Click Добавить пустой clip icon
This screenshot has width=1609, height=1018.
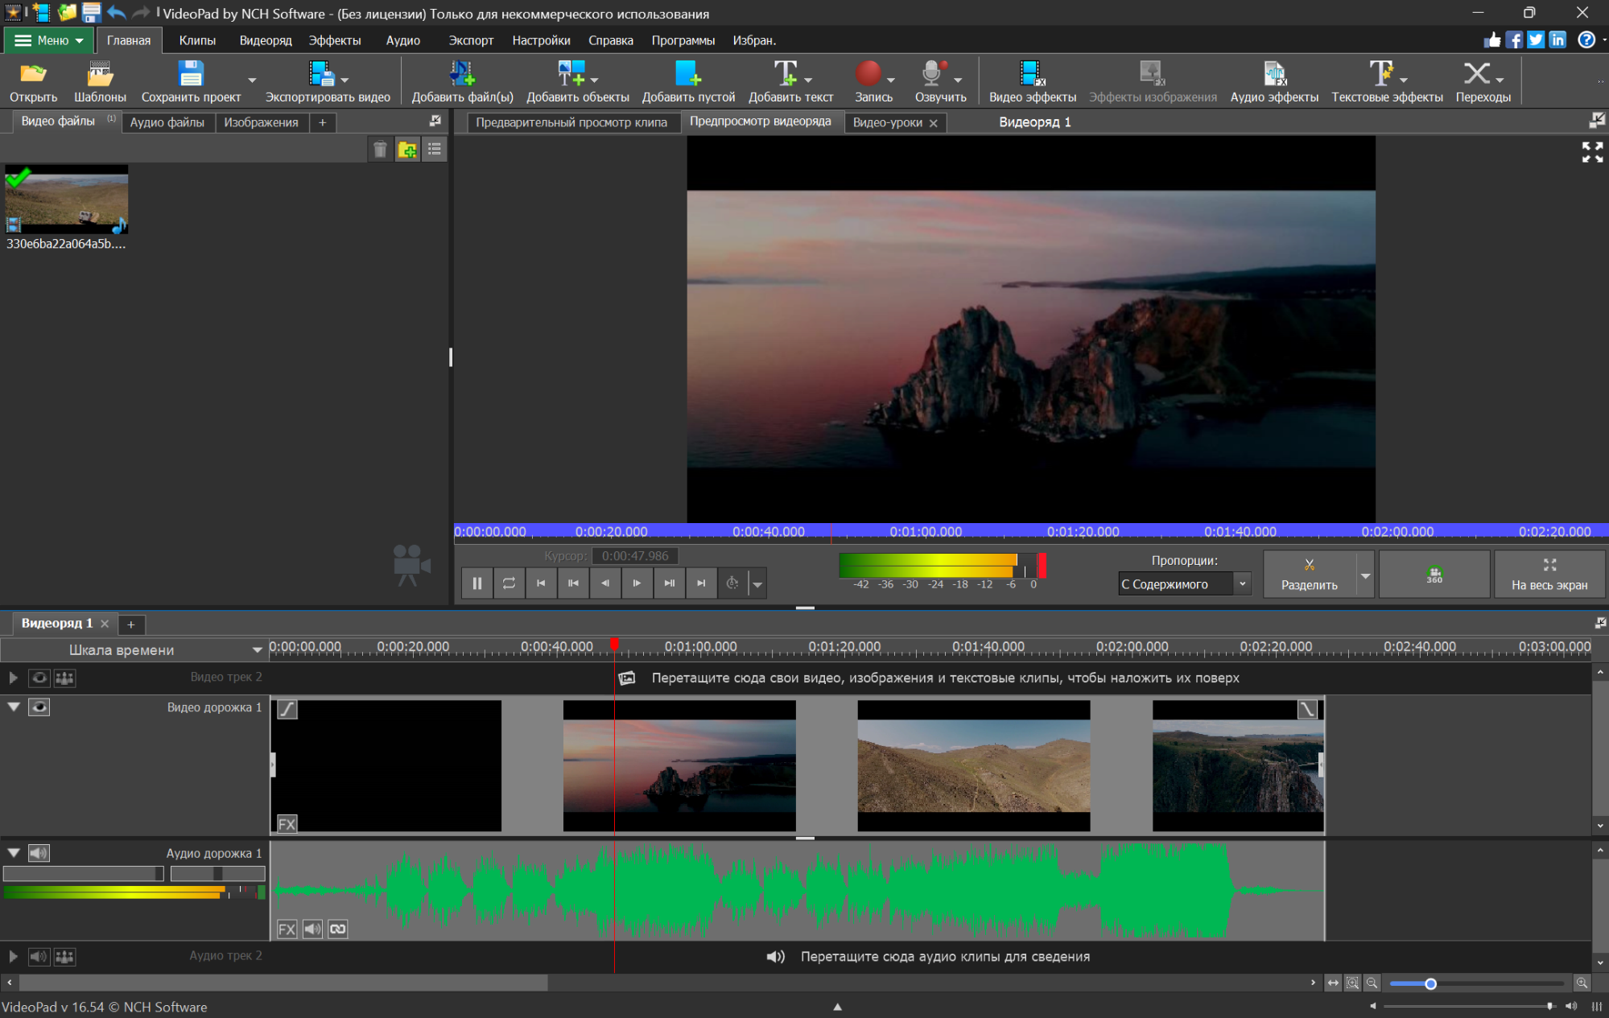[x=688, y=74]
